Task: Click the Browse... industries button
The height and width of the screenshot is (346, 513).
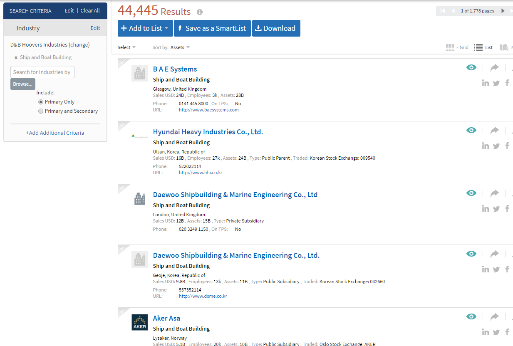Action: [22, 84]
